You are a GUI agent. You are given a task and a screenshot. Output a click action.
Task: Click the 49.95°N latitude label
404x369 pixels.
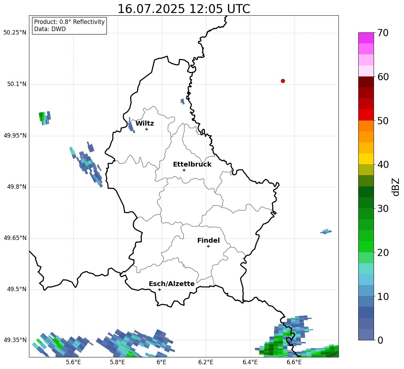[15, 136]
